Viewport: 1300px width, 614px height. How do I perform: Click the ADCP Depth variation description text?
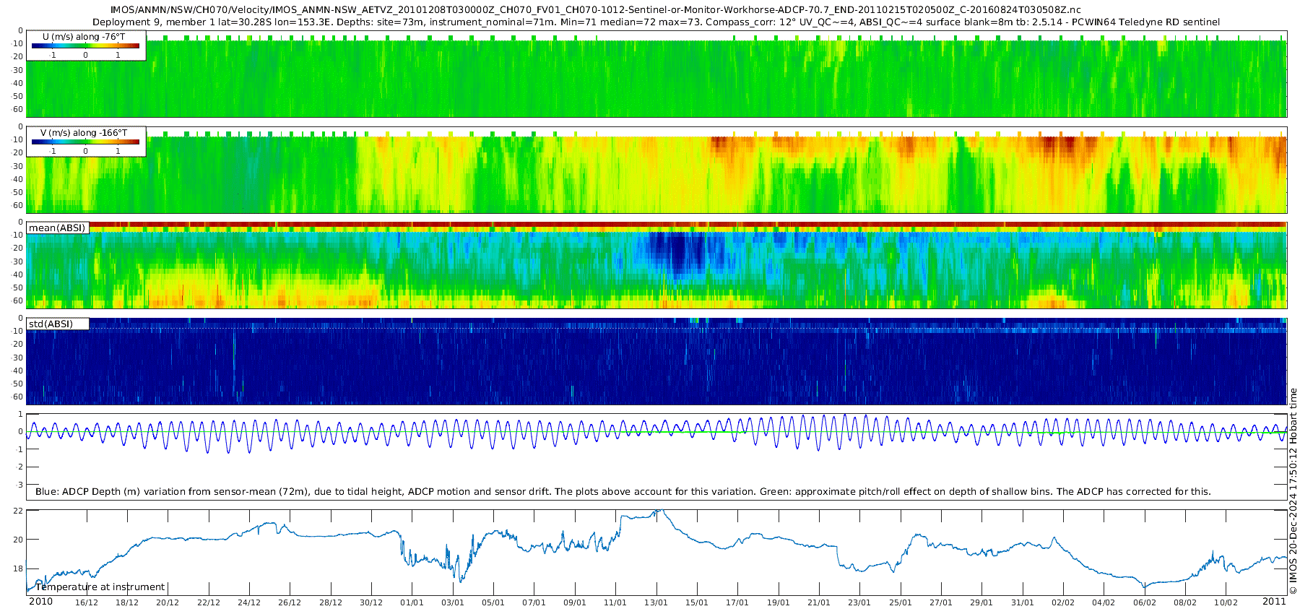pos(623,491)
